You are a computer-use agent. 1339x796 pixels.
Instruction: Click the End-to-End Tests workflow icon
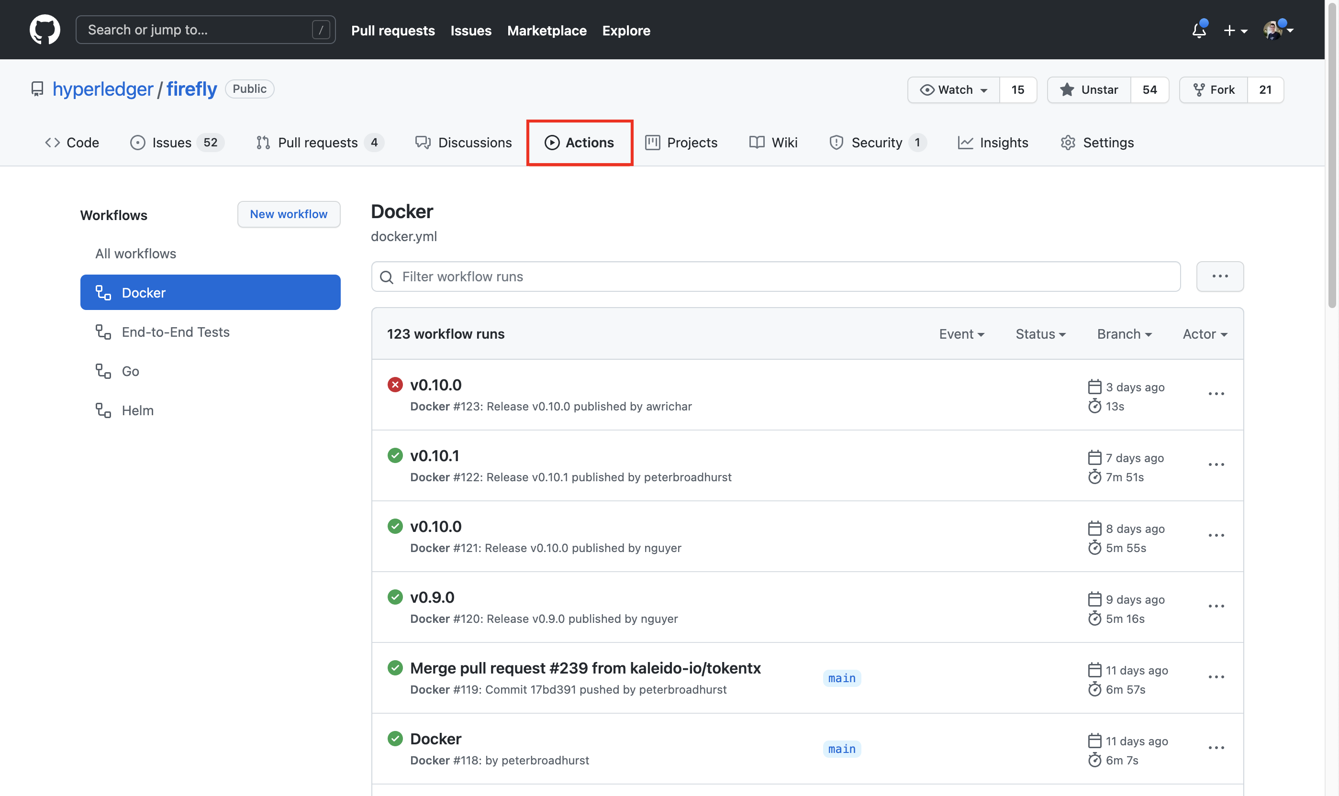tap(102, 332)
